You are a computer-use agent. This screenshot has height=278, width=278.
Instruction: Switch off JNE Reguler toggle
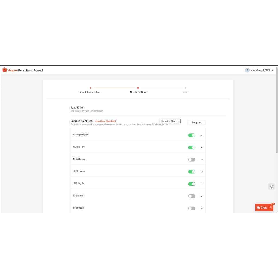tap(192, 184)
